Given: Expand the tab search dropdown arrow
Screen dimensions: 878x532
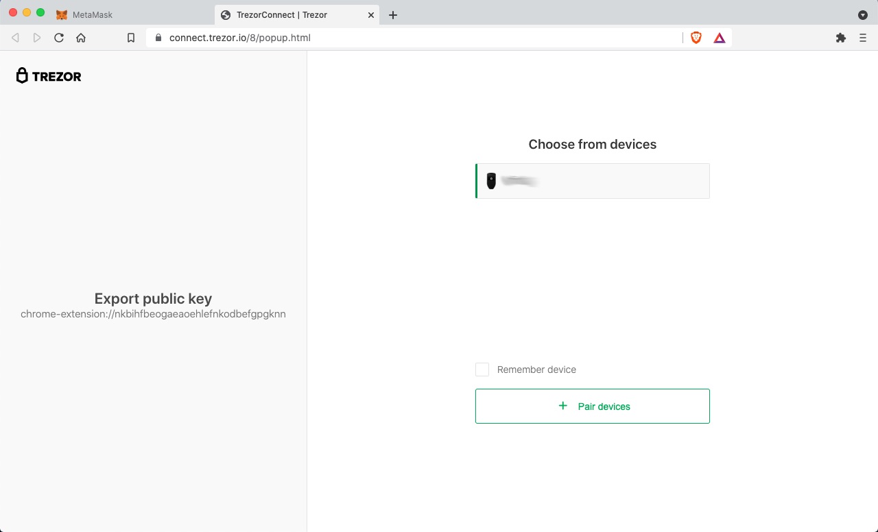Looking at the screenshot, I should point(863,15).
